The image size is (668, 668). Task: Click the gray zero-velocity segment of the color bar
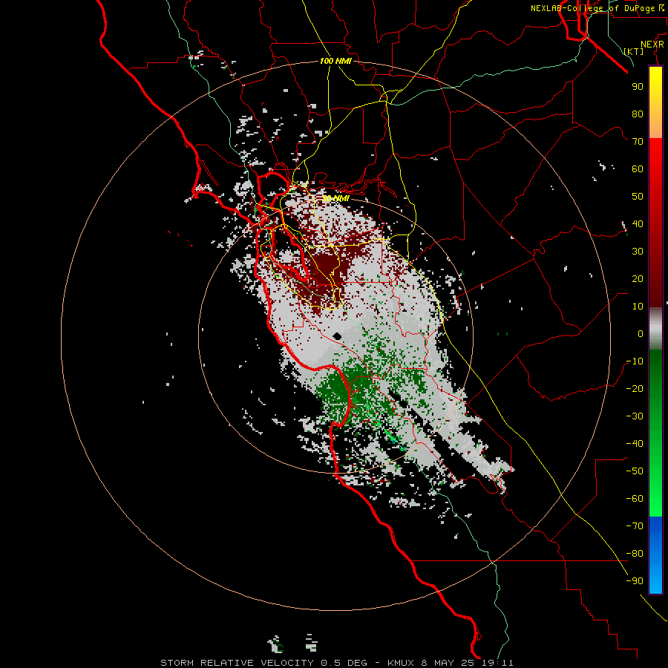point(655,329)
